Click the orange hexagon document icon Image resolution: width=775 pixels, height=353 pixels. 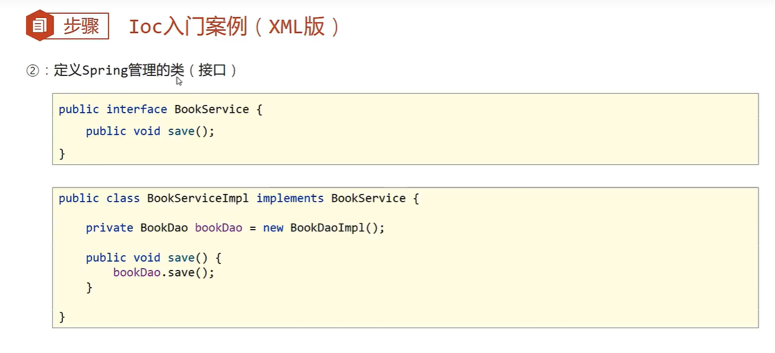(40, 27)
